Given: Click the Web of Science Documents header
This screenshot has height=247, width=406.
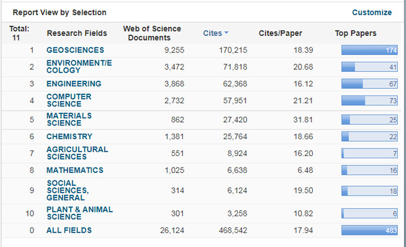Looking at the screenshot, I should 152,33.
